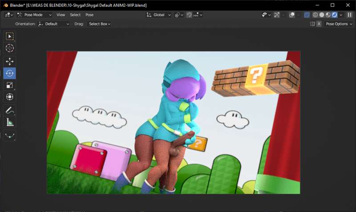Enable rendered viewport shading

[334, 15]
